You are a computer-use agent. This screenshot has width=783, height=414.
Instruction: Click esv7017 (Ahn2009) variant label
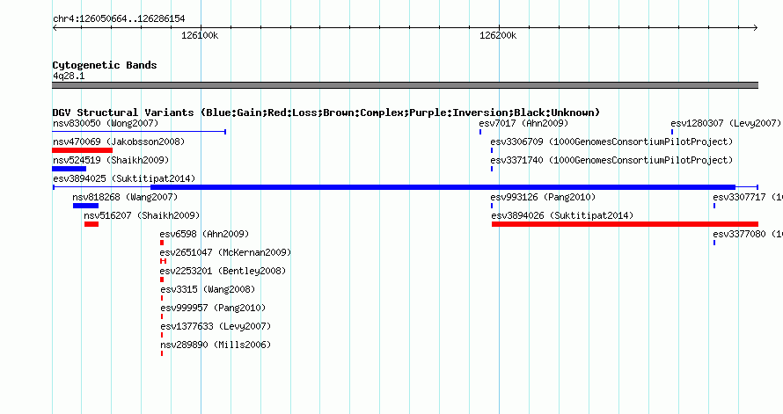(x=523, y=123)
